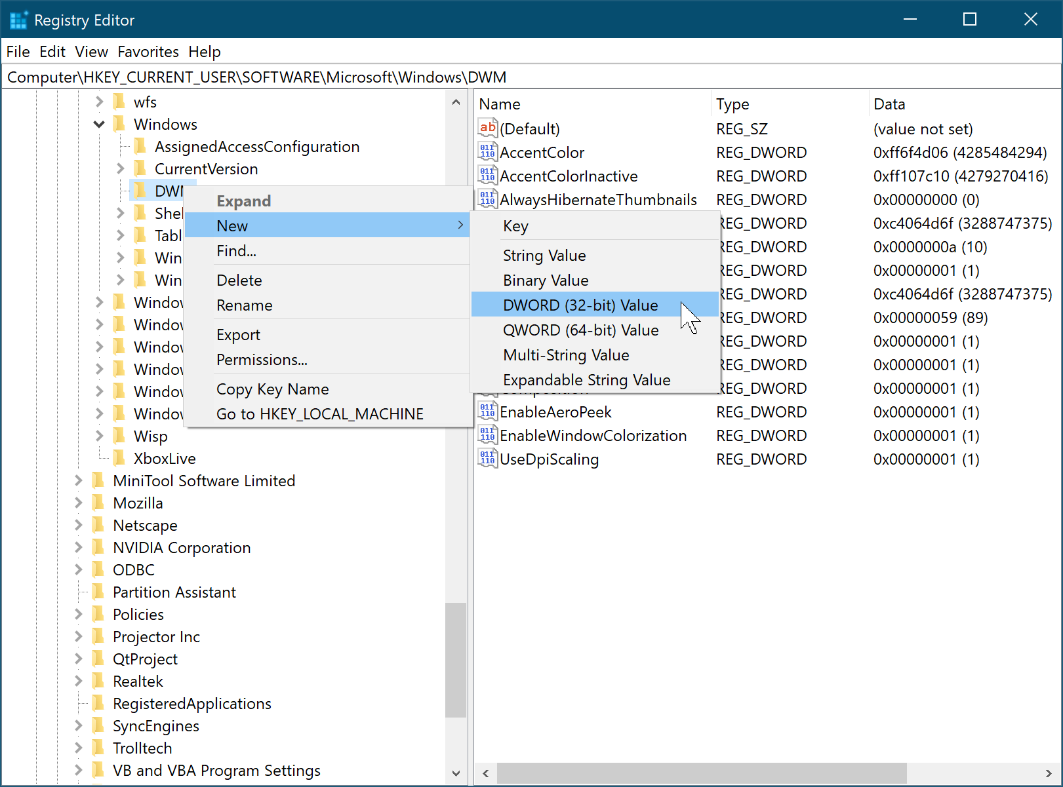
Task: Click Go to HKEY_LOCAL_MACHINE entry
Action: [x=328, y=413]
